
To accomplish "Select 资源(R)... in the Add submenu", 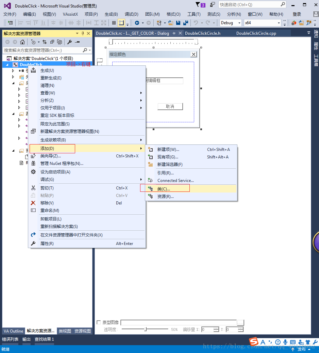I will 191,196.
